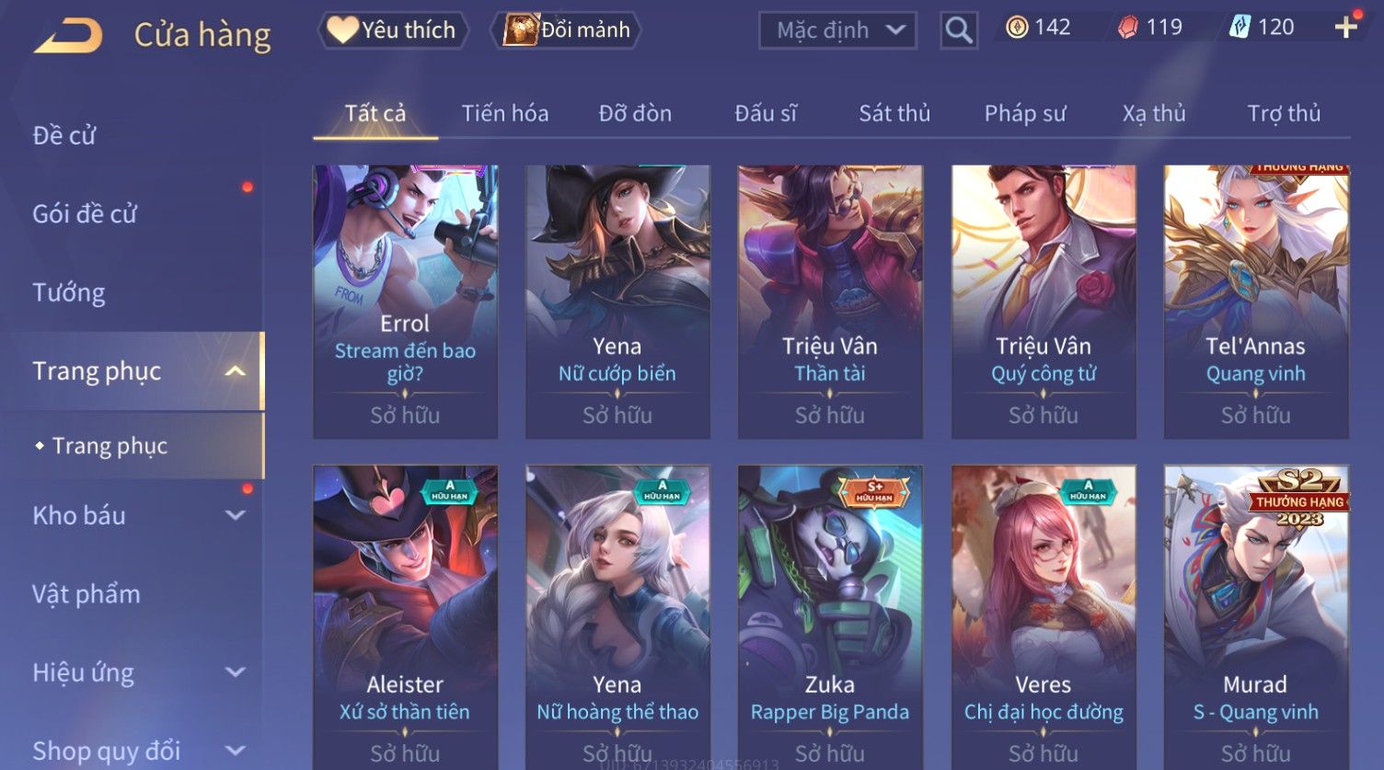Switch to the Sát thủ tab

894,113
